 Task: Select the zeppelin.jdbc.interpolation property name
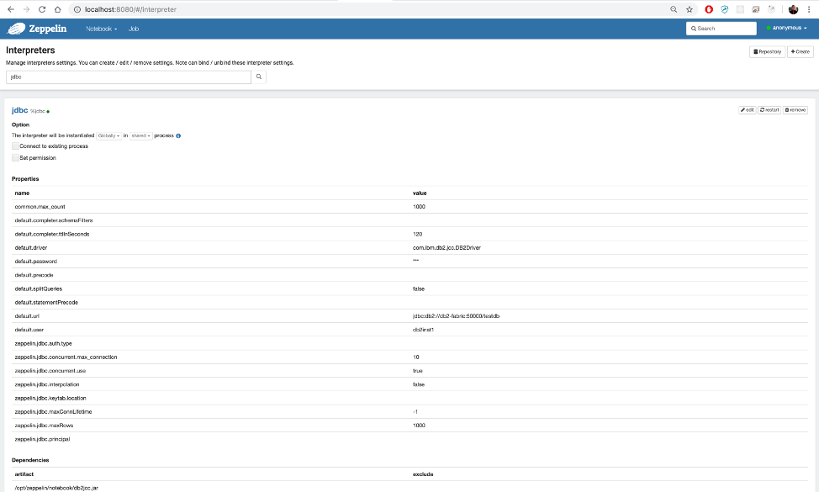[47, 384]
